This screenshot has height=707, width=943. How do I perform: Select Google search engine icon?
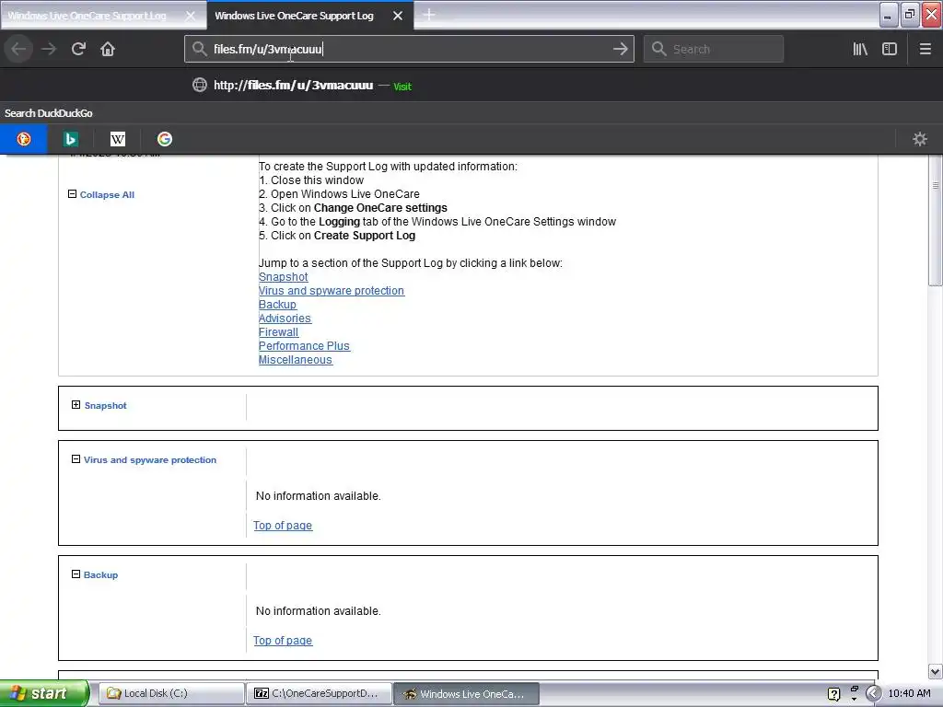point(164,139)
